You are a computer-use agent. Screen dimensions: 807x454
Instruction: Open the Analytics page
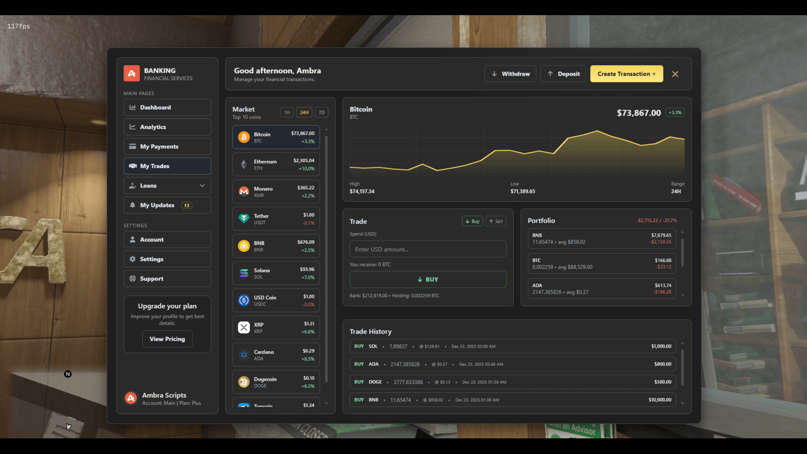(167, 127)
